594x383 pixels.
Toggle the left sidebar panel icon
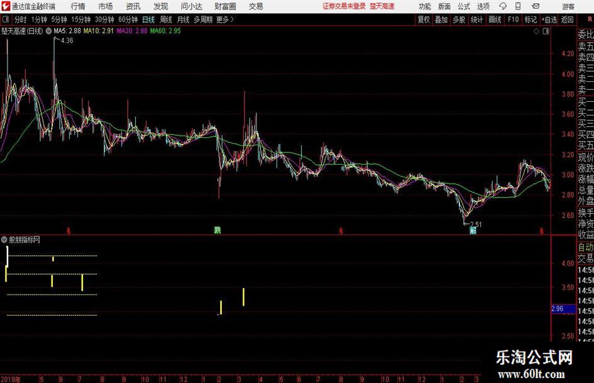tap(5, 19)
